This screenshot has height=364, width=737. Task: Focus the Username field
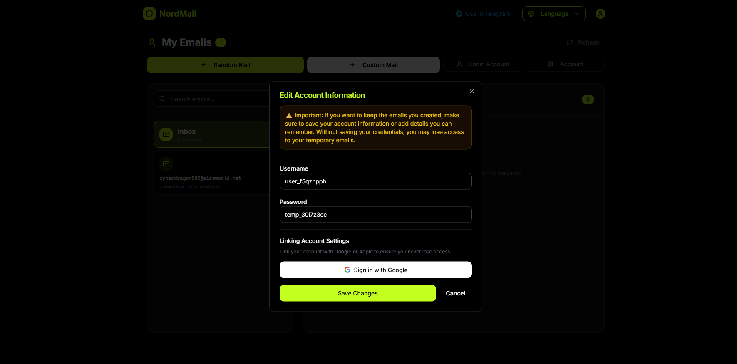click(x=376, y=181)
